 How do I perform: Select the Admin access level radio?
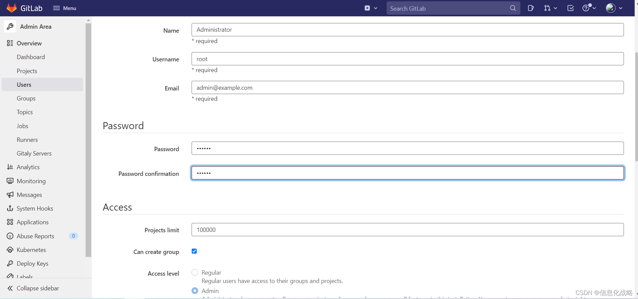click(195, 291)
